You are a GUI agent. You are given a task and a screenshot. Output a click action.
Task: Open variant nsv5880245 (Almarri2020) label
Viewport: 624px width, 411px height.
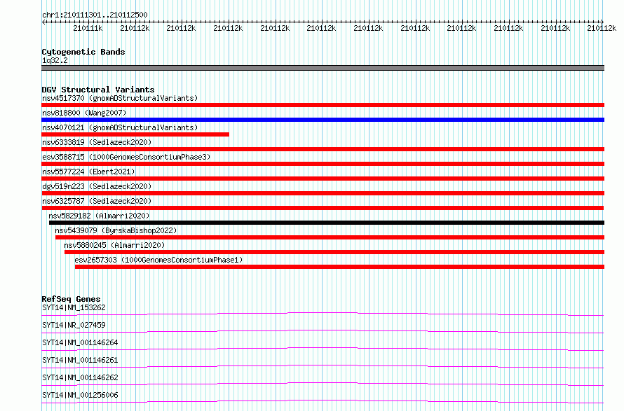pos(114,245)
